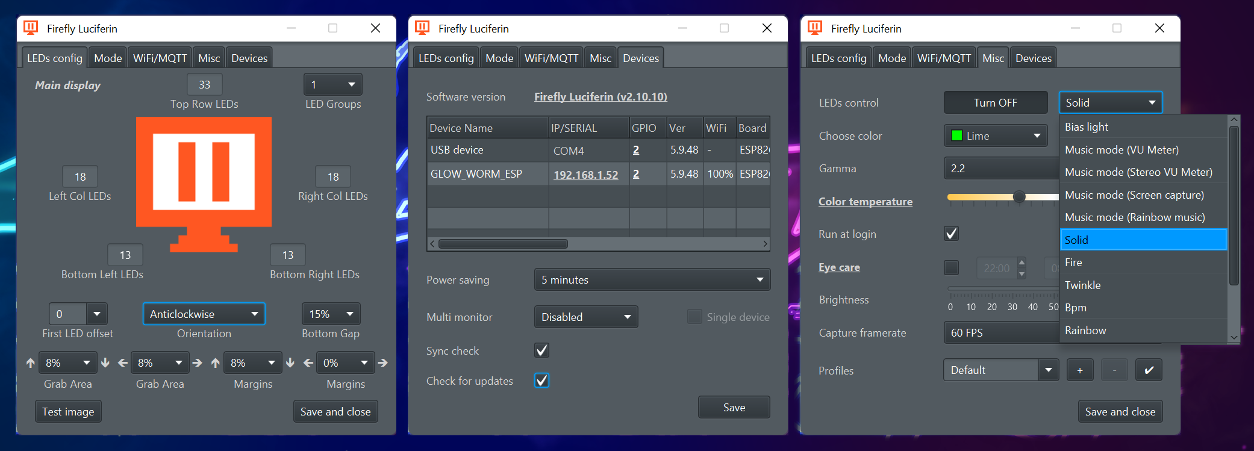The image size is (1254, 451).
Task: Open the Power saving 5 minutes dropdown
Action: point(652,279)
